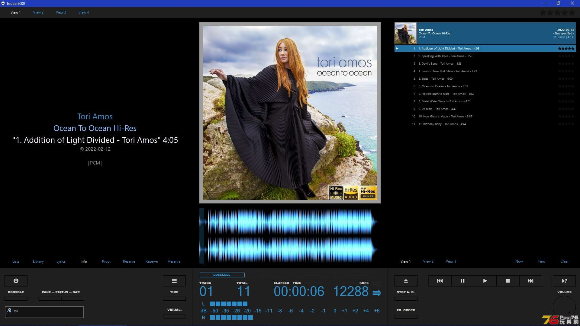Toggle the bar switch under VISUAL.
Image resolution: width=580 pixels, height=326 pixels.
pos(174,316)
